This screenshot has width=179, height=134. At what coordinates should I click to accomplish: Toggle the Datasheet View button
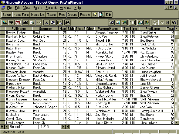point(18,23)
